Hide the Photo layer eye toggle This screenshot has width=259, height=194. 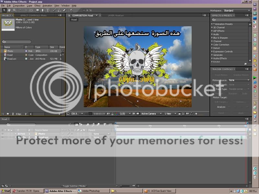[3, 134]
